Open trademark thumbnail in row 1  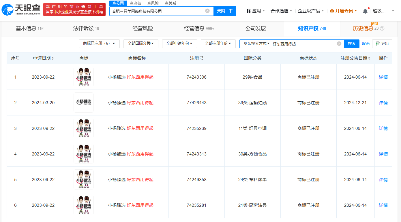point(84,77)
